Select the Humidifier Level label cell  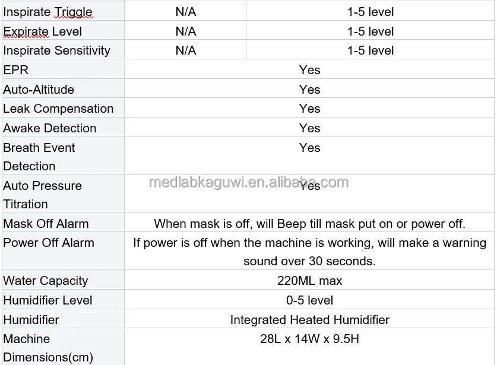point(48,300)
